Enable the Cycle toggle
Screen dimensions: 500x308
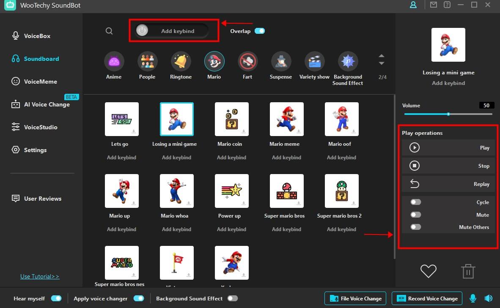click(x=416, y=202)
